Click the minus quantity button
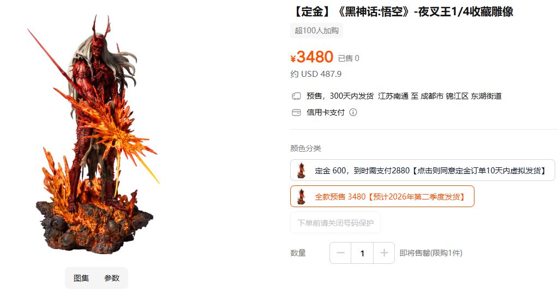This screenshot has height=296, width=558. point(340,253)
